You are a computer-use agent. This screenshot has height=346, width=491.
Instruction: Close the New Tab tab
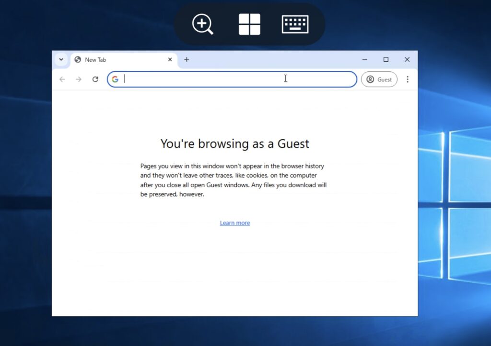170,59
